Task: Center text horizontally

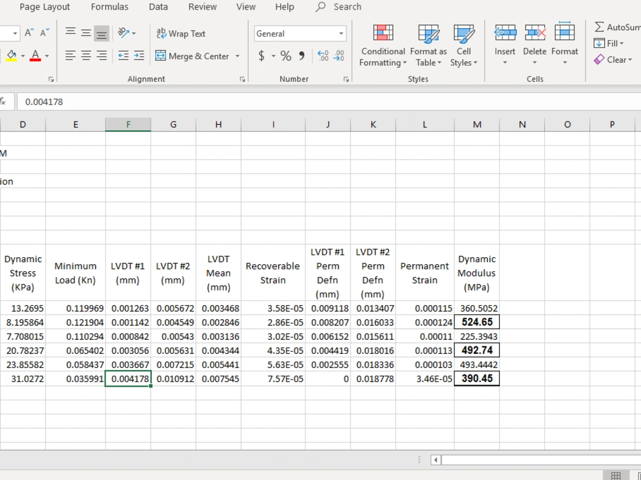Action: pos(86,56)
